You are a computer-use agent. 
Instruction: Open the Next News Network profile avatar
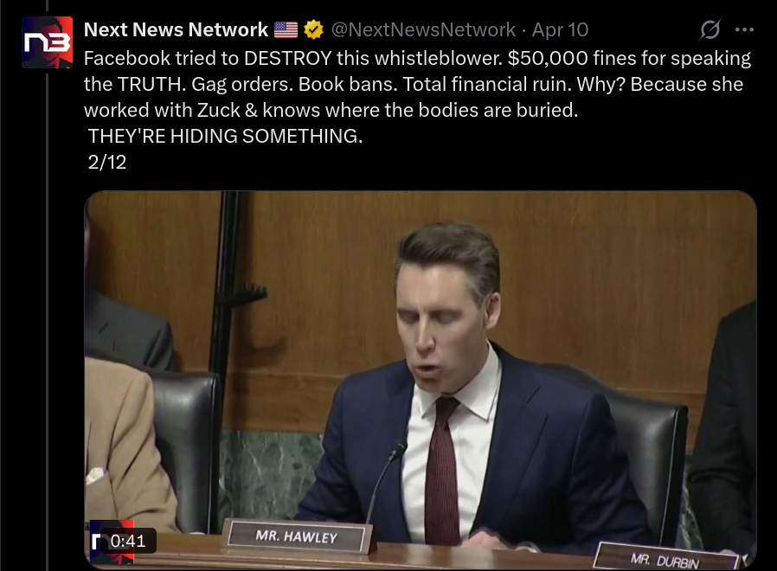(x=47, y=42)
